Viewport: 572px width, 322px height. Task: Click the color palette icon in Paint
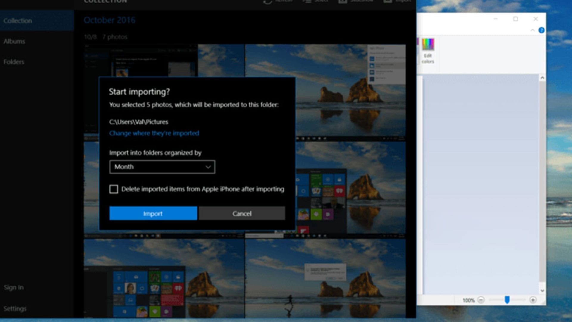tap(428, 44)
